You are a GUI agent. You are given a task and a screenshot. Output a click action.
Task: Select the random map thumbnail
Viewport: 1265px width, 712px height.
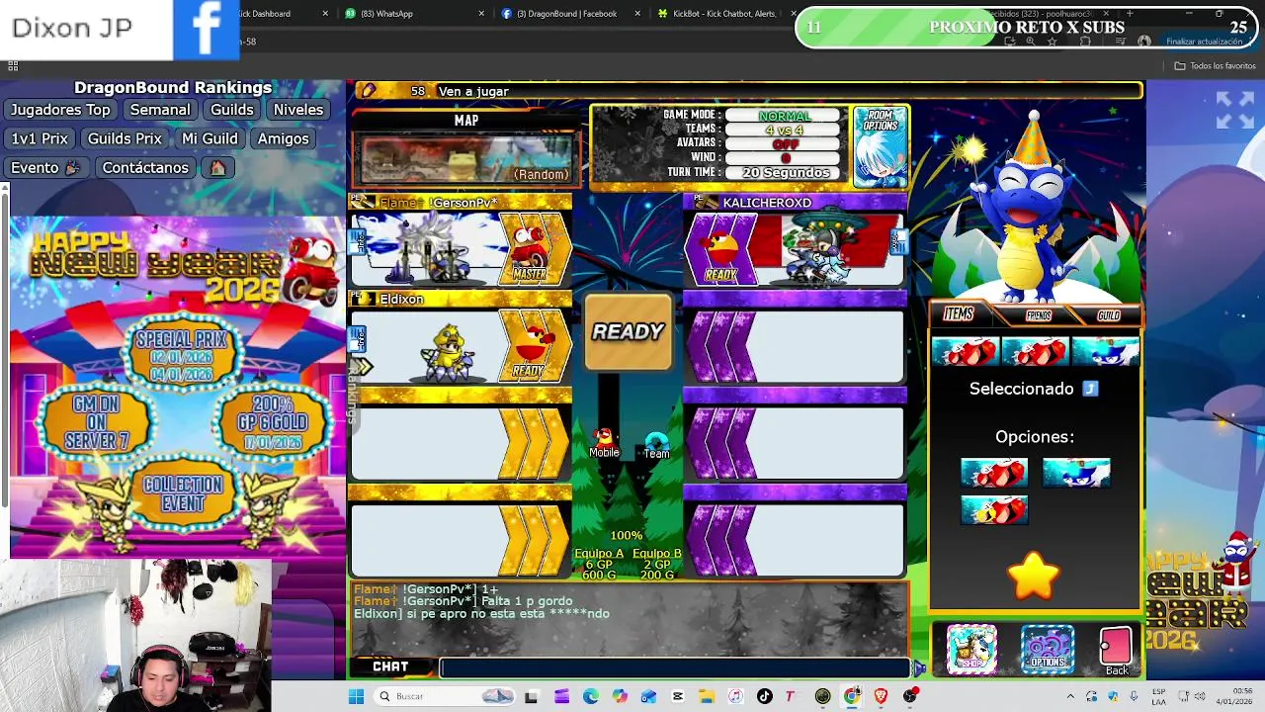[466, 158]
